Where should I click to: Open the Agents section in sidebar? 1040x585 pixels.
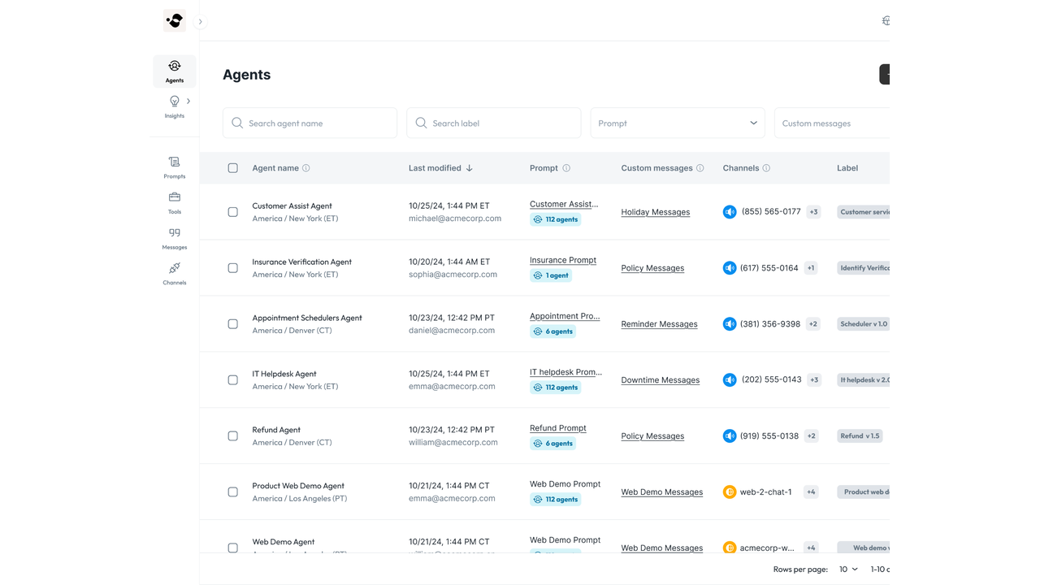point(175,71)
